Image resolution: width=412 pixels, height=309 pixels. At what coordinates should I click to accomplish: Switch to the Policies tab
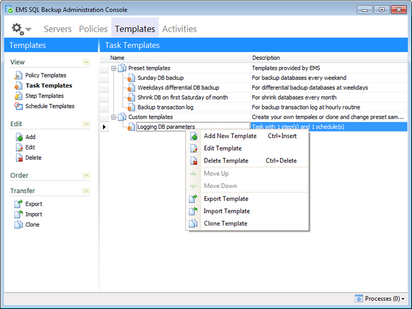93,29
